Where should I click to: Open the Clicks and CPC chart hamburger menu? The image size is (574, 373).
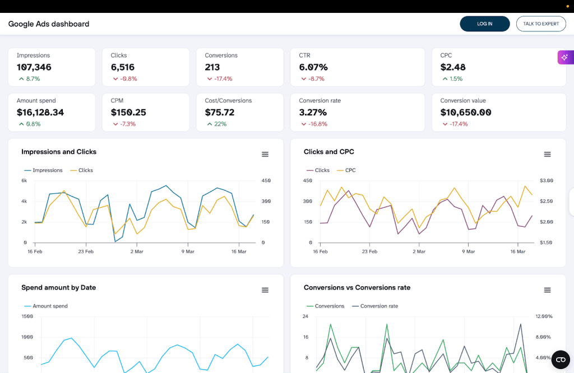(x=547, y=155)
